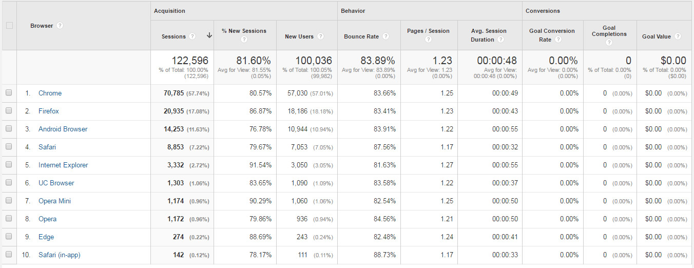The width and height of the screenshot is (694, 268).
Task: Show help for Bounce Rate column
Action: [x=385, y=36]
